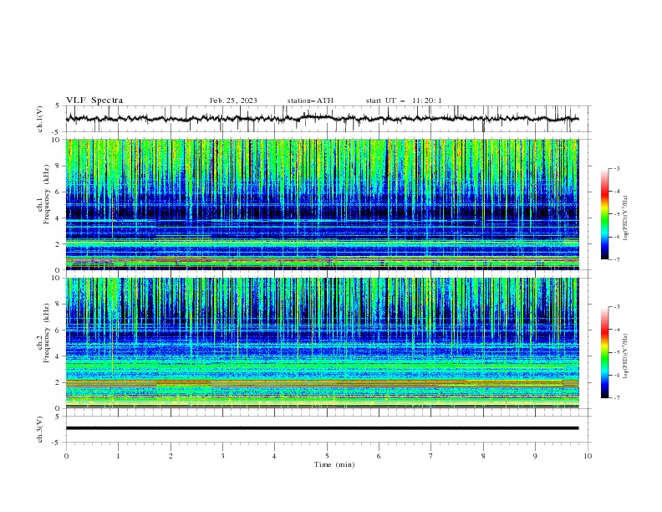The image size is (662, 512).
Task: Click time axis tick label 9
Action: 535,456
